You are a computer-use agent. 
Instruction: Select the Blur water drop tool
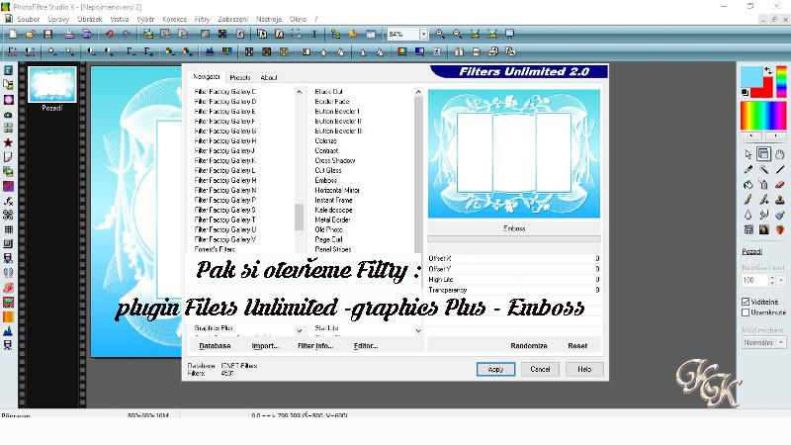tap(748, 215)
